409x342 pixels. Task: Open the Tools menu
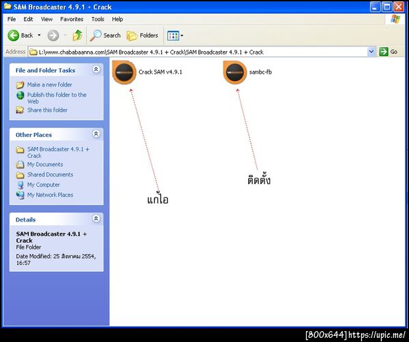(97, 19)
